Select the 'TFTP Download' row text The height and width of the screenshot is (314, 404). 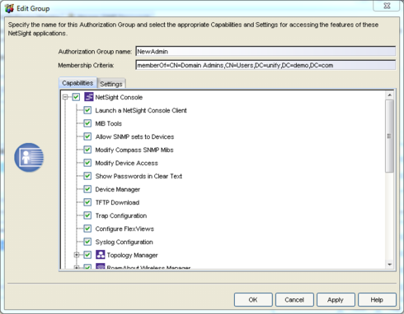(x=117, y=202)
